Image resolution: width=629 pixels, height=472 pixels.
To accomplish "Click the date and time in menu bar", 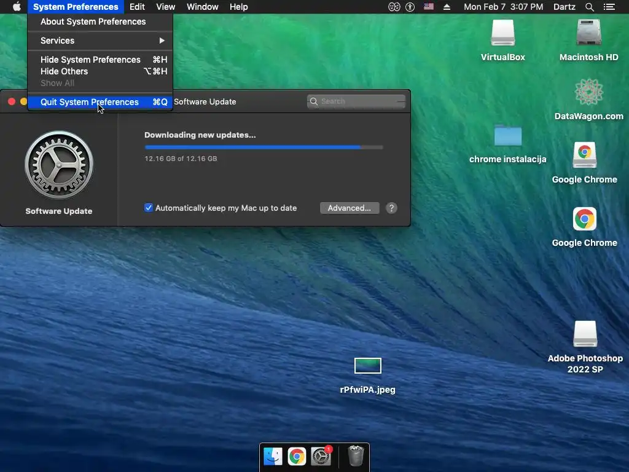I will 504,7.
